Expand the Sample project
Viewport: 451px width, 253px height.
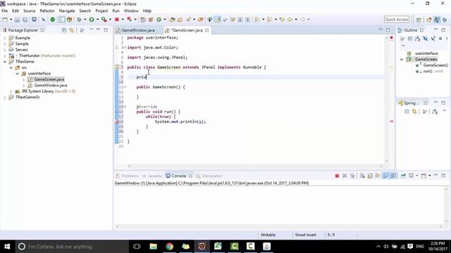[5, 44]
